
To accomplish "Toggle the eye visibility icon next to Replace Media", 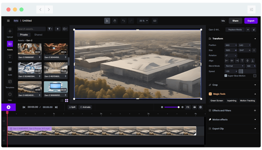I will pos(247,29).
